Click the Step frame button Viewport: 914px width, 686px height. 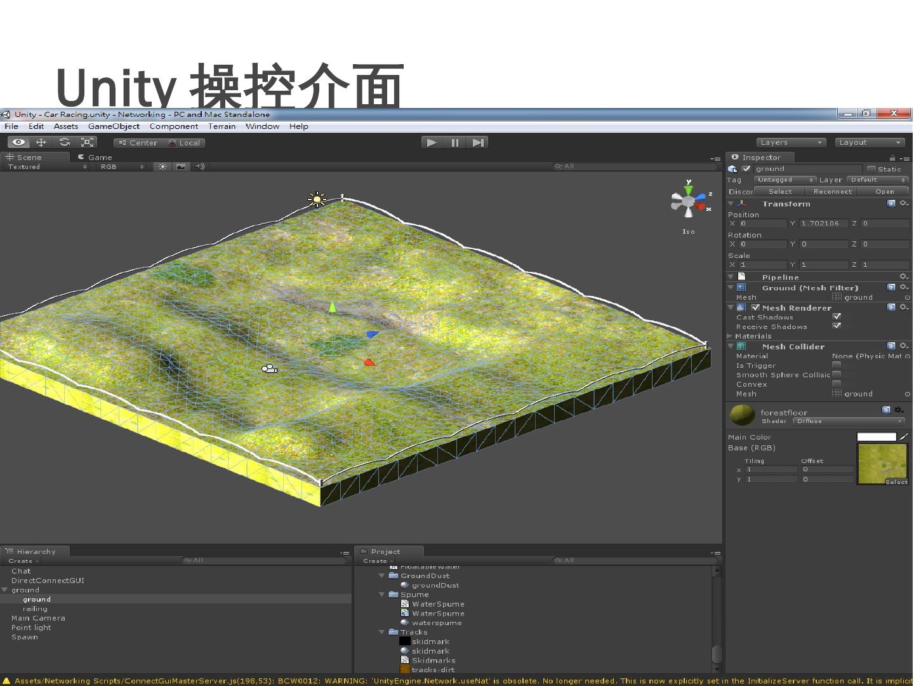(478, 142)
